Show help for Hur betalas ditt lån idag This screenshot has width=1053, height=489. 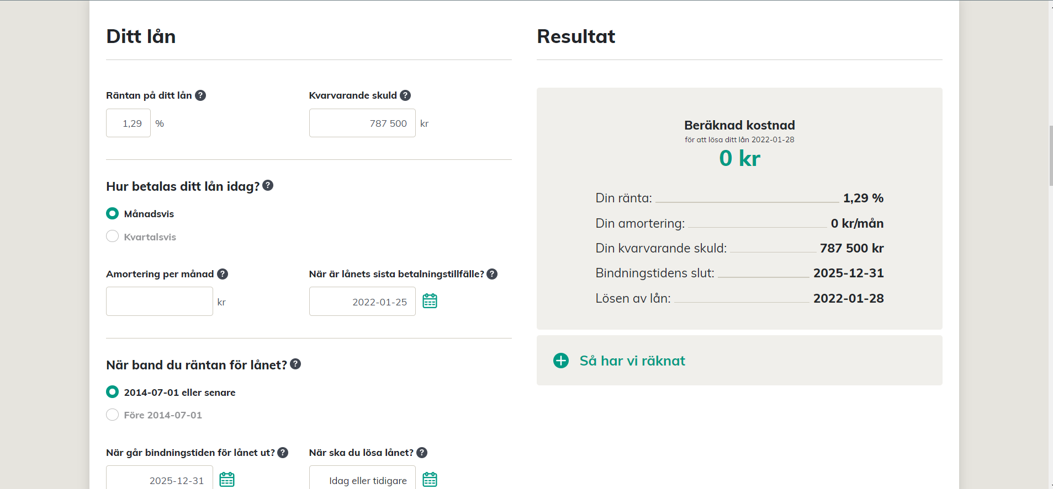click(x=268, y=185)
